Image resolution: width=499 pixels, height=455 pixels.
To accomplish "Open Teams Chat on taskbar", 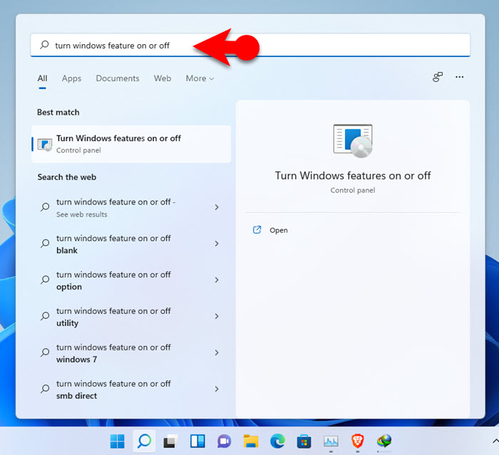I will 224,441.
